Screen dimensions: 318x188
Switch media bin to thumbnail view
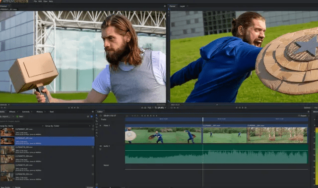click(91, 116)
